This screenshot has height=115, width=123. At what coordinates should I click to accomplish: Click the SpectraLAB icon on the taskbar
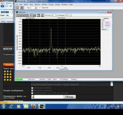click(42, 106)
